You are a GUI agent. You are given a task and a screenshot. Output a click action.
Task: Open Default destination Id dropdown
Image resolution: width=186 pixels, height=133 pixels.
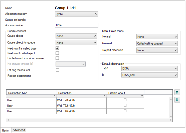149,75
